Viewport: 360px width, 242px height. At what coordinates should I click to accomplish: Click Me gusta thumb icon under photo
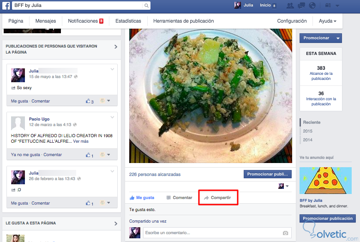pyautogui.click(x=132, y=198)
